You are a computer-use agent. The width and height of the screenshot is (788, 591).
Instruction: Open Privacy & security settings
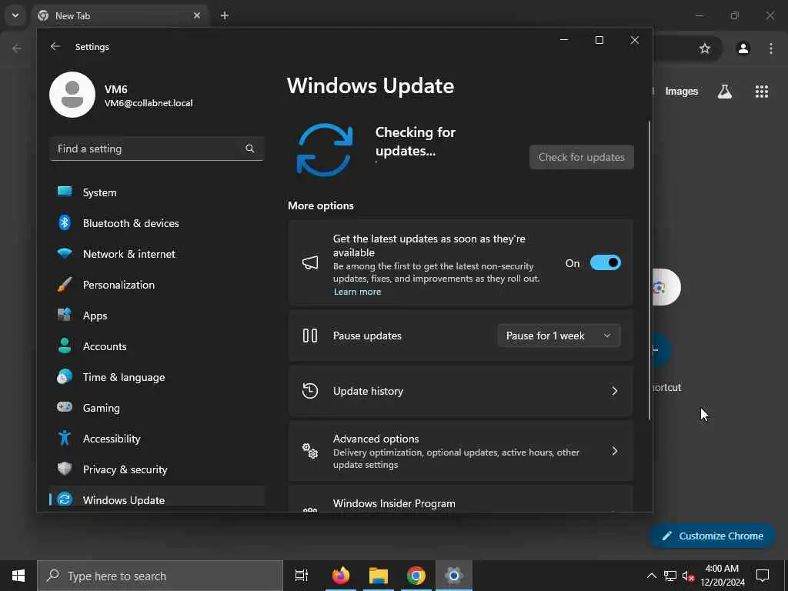[x=157, y=469]
